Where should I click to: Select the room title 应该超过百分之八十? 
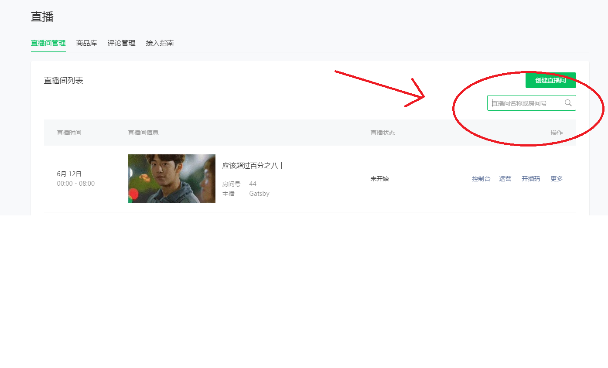[253, 166]
